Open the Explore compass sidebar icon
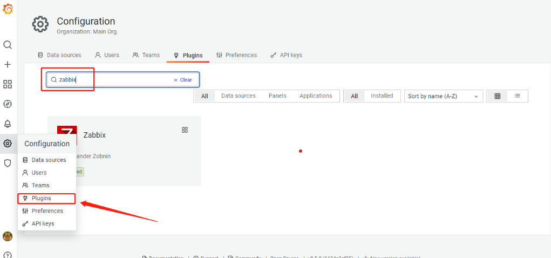The width and height of the screenshot is (551, 258). click(8, 104)
